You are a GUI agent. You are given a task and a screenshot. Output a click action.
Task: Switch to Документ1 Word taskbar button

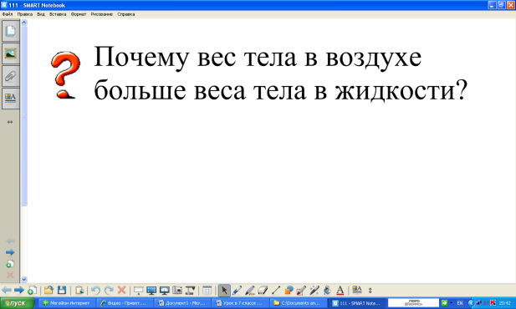pyautogui.click(x=182, y=303)
